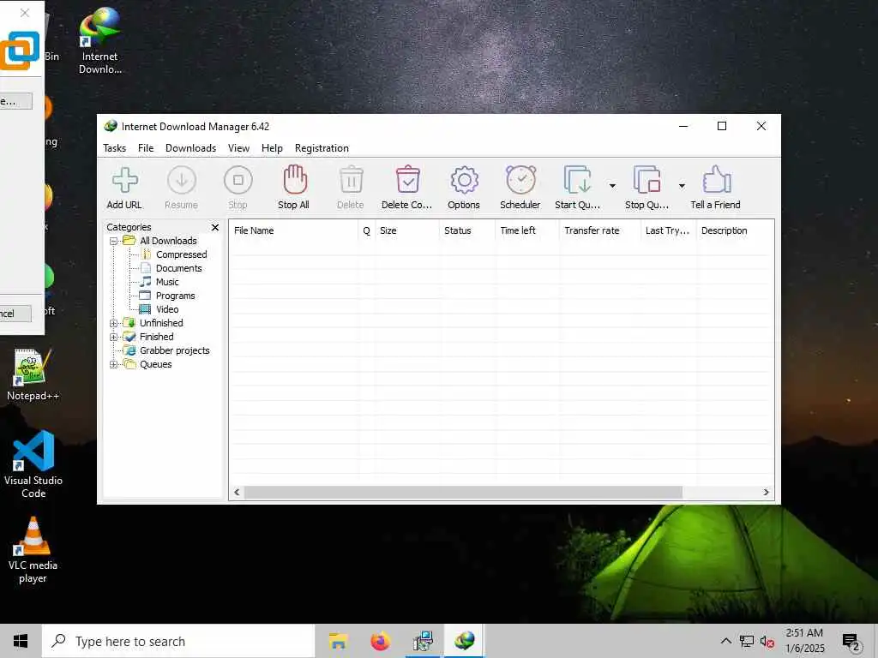Open the Tasks menu
The width and height of the screenshot is (878, 658).
(114, 148)
